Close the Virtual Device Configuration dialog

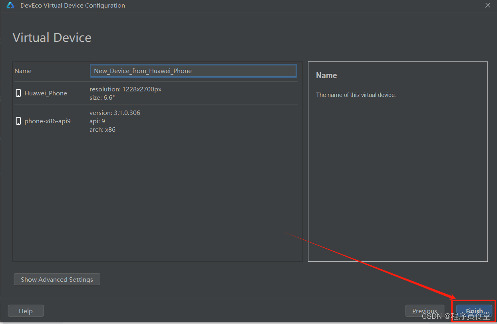tap(487, 5)
